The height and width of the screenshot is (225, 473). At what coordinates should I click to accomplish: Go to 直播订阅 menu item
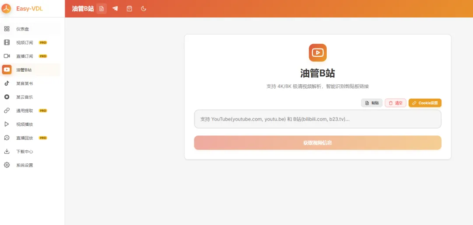click(x=30, y=56)
